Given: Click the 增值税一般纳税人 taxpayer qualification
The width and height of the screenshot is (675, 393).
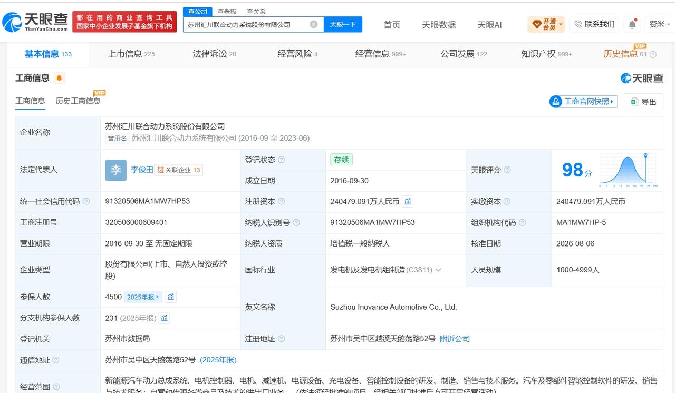Looking at the screenshot, I should click(360, 243).
